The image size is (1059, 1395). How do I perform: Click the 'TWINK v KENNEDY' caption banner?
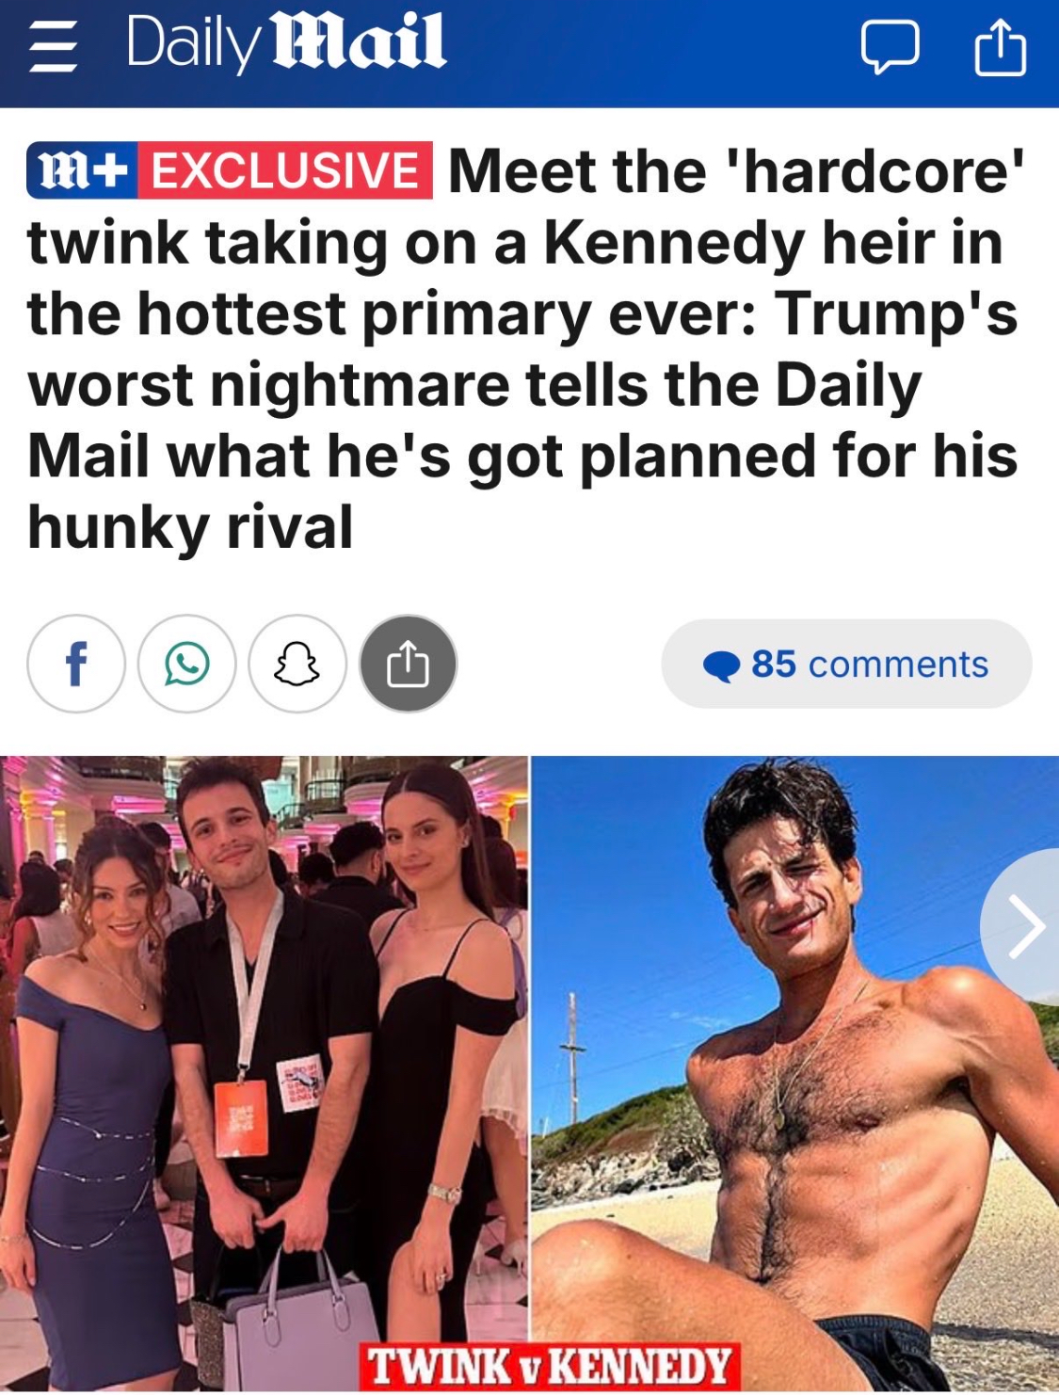551,1366
